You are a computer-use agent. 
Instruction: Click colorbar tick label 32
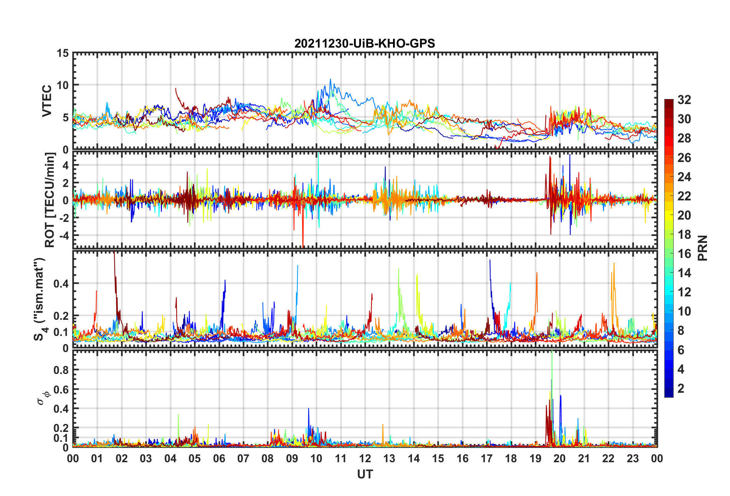click(684, 100)
